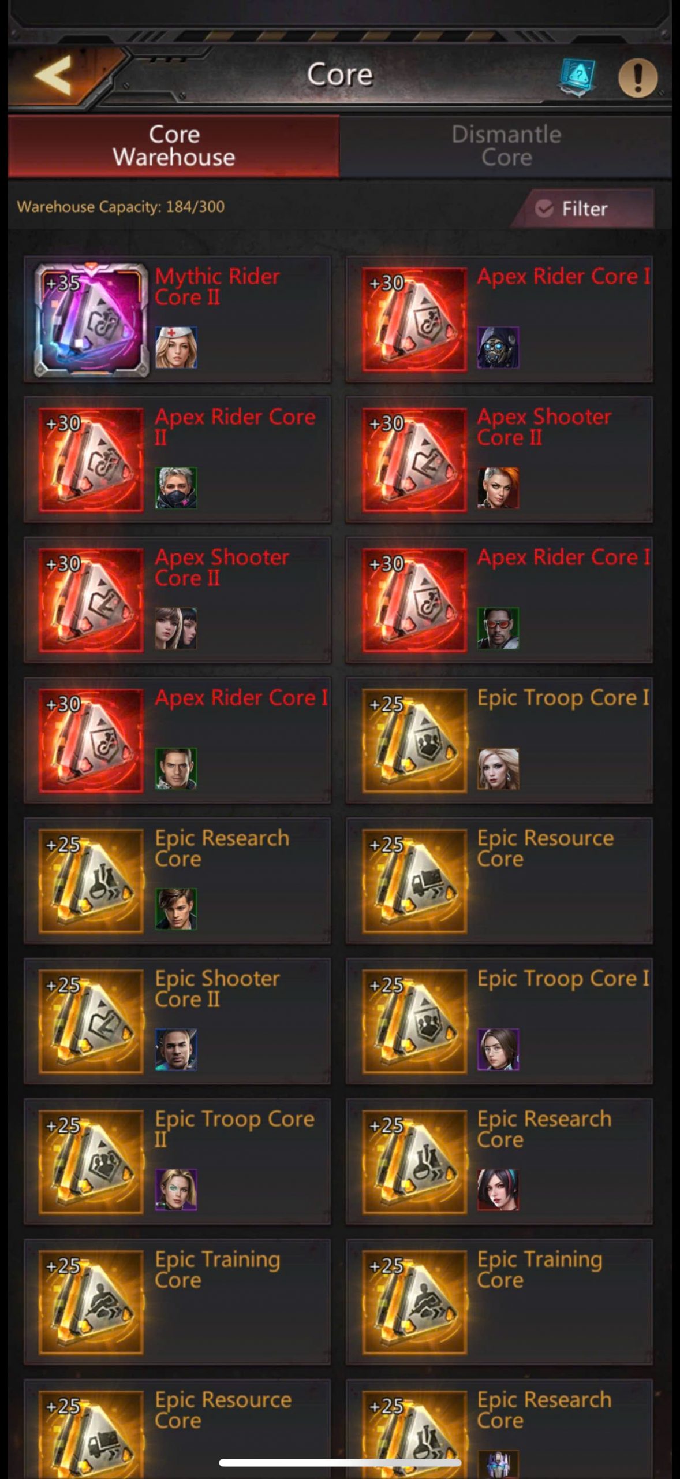Tap the goggled masked hero portrait
Image resolution: width=680 pixels, height=1479 pixels.
point(498,347)
